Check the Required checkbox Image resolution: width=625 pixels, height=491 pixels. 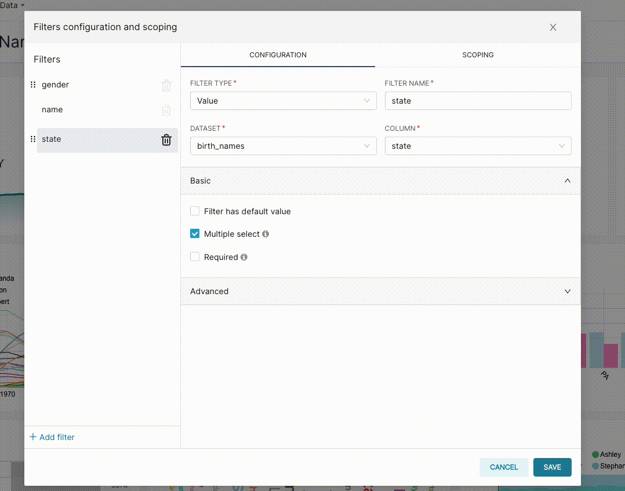click(x=195, y=257)
